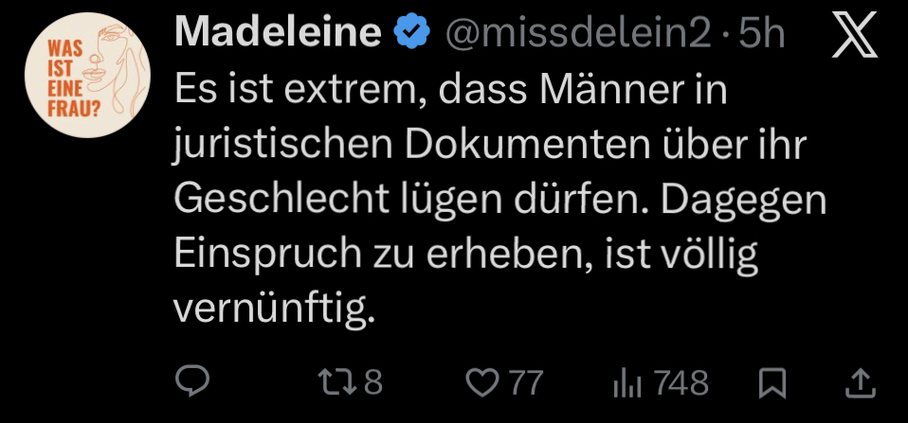Click the retweet count of 8

[373, 382]
